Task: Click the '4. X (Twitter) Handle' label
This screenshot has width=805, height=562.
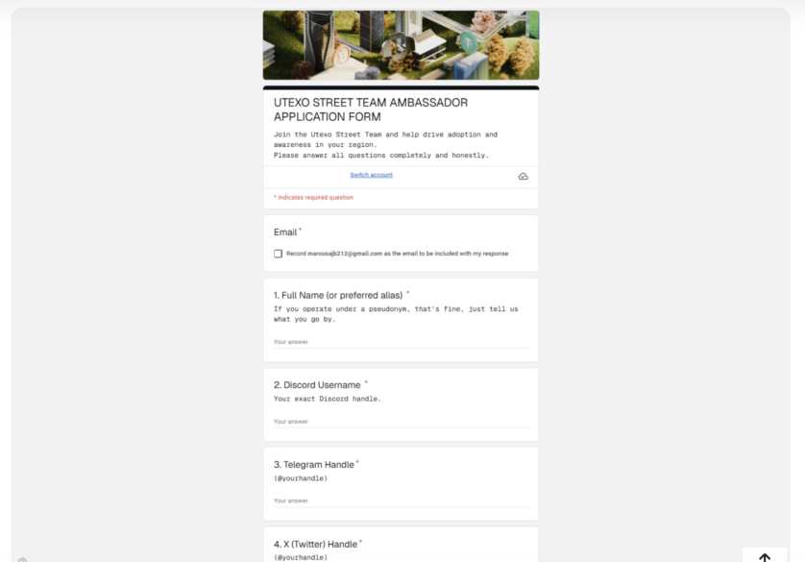Action: (314, 544)
